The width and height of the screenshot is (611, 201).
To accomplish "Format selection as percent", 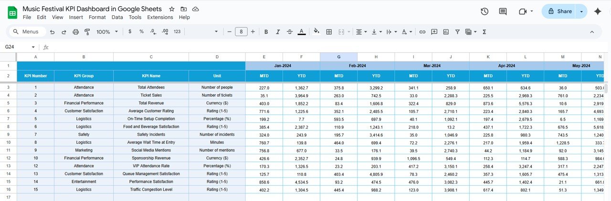I will [x=141, y=32].
